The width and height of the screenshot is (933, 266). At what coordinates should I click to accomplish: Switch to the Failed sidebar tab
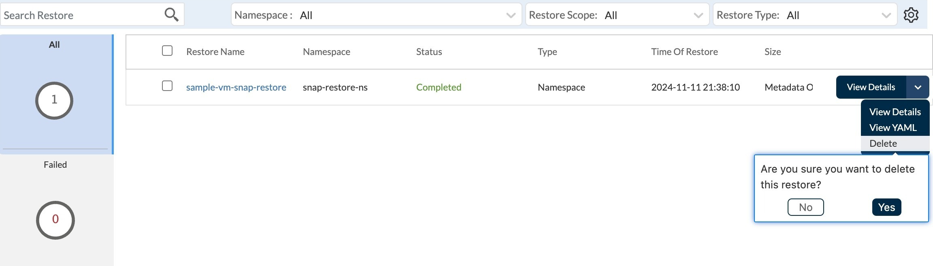click(x=55, y=165)
